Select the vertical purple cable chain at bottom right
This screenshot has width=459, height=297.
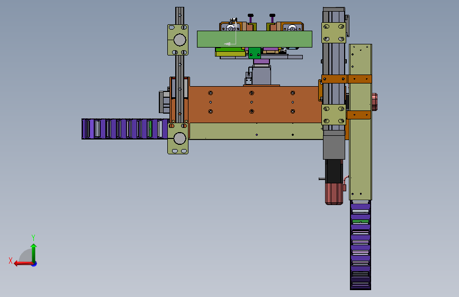pos(361,245)
